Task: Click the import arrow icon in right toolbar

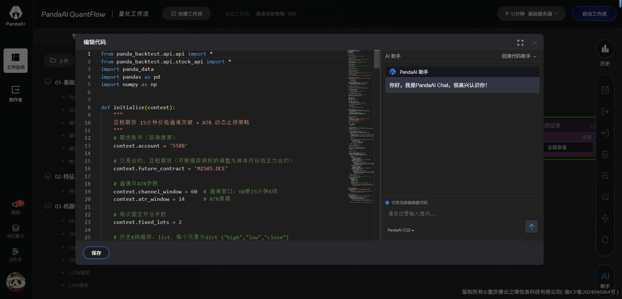Action: tap(605, 133)
